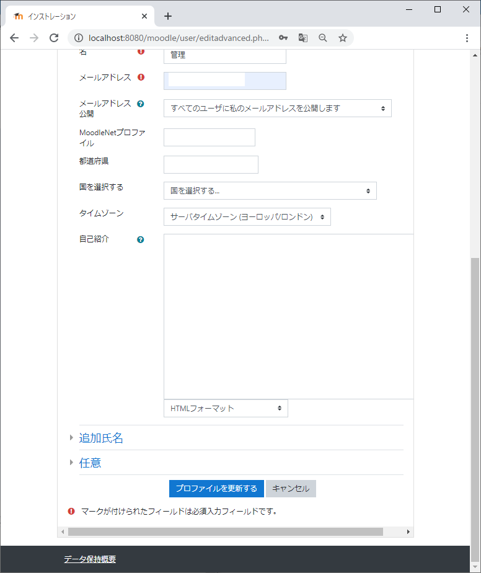Click the MoodleNetプロファイル input field
The image size is (481, 573).
pos(210,138)
